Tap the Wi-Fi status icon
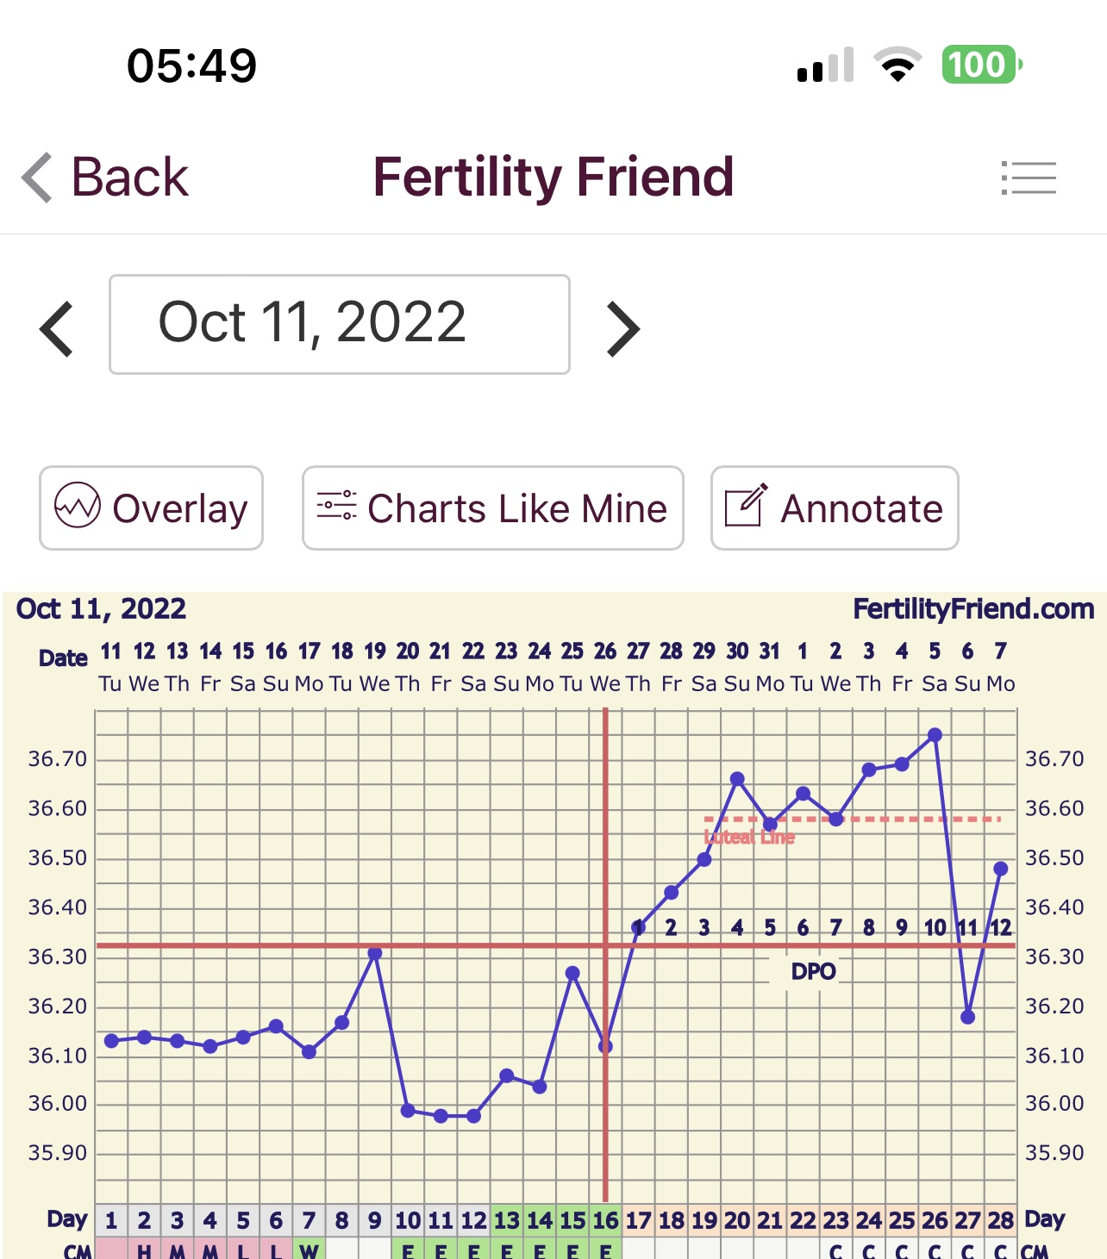 point(897,65)
